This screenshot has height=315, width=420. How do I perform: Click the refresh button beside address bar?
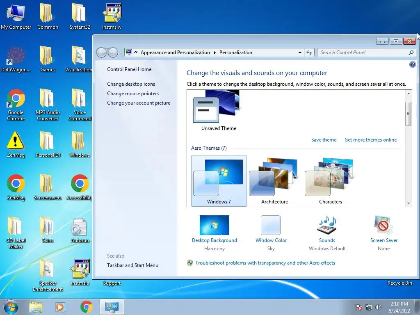click(x=309, y=52)
